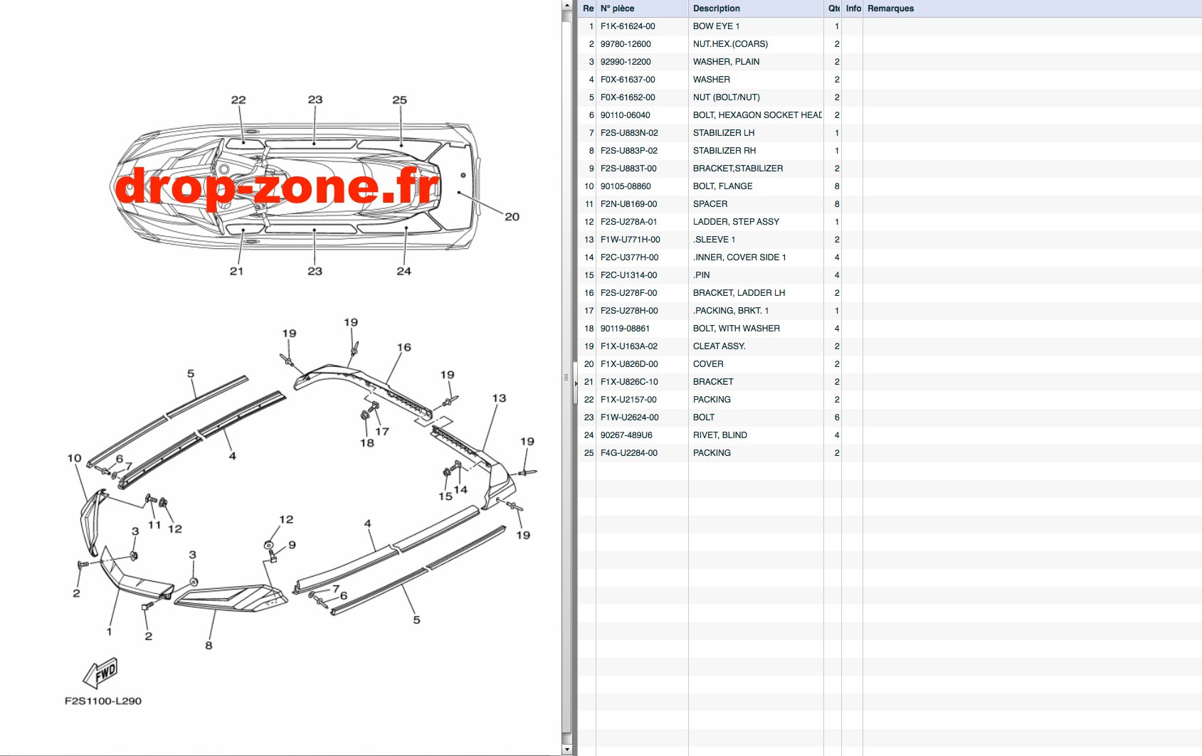Screen dimensions: 1202x756
Task: Click callout number 20 on the diagram
Action: pos(512,217)
